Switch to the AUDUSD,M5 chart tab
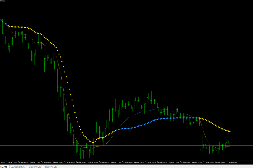253x168 pixels. pos(18,167)
